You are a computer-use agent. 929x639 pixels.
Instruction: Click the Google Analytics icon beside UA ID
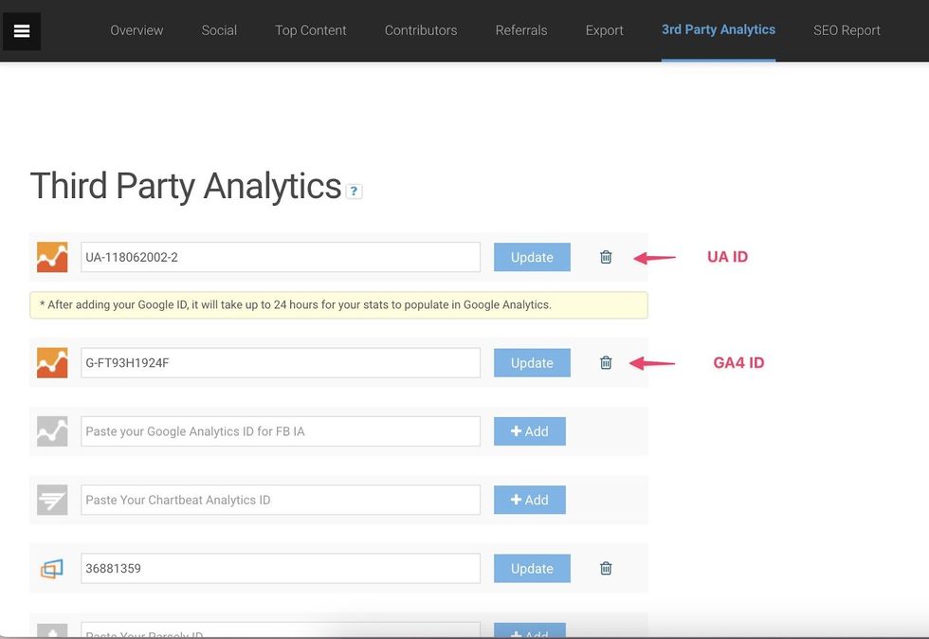(52, 257)
